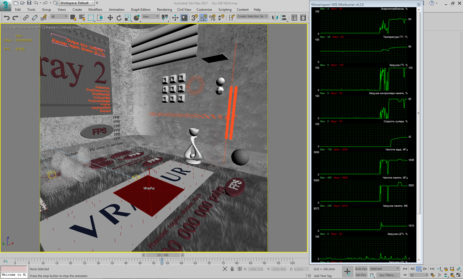Click the time slider left arrow
The width and height of the screenshot is (463, 279).
point(144,255)
